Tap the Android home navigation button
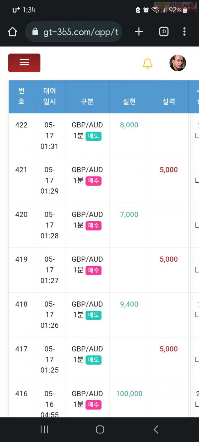Image resolution: width=199 pixels, height=442 pixels. [x=100, y=429]
